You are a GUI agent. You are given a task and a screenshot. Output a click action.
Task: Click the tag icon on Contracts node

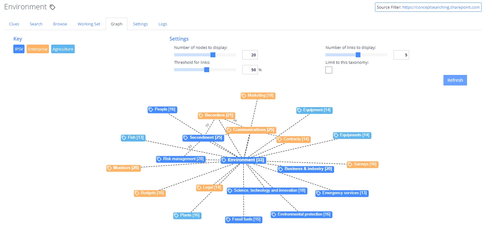[x=280, y=139]
